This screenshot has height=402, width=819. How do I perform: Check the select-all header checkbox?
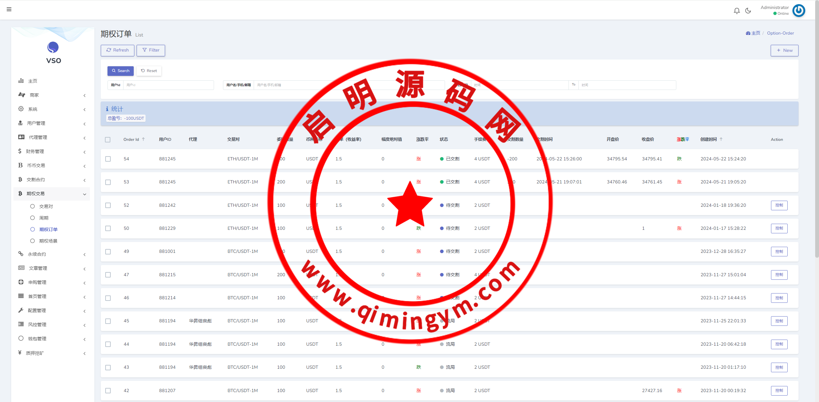coord(108,140)
